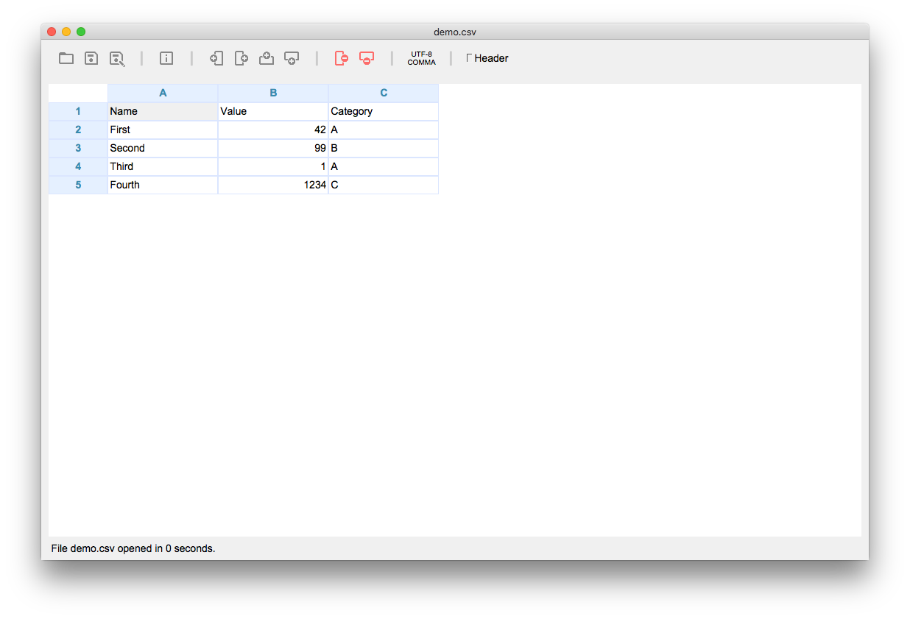Image resolution: width=910 pixels, height=619 pixels.
Task: Insert a column to the right
Action: (241, 58)
